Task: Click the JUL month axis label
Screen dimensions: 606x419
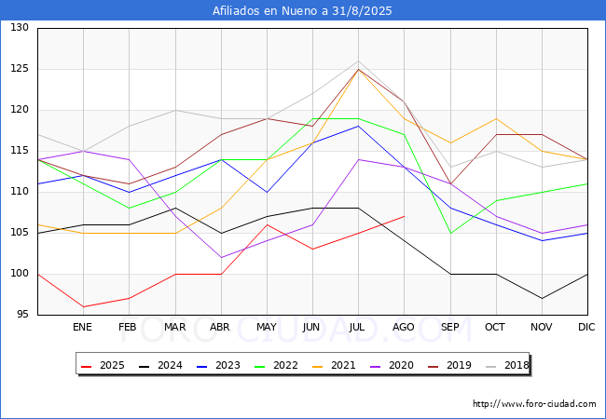Action: (x=357, y=327)
